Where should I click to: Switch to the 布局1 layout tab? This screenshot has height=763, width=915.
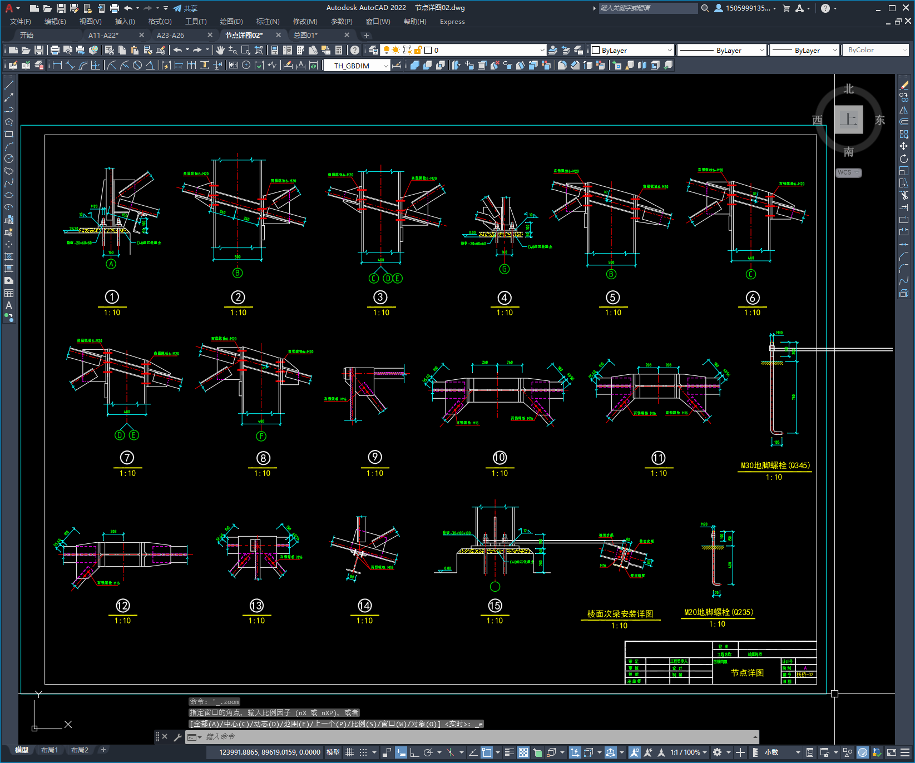(x=50, y=750)
